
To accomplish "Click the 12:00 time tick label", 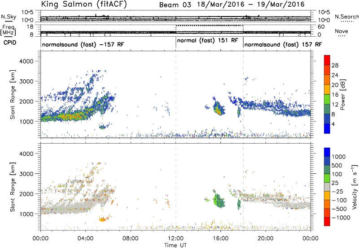I will click(x=175, y=239).
